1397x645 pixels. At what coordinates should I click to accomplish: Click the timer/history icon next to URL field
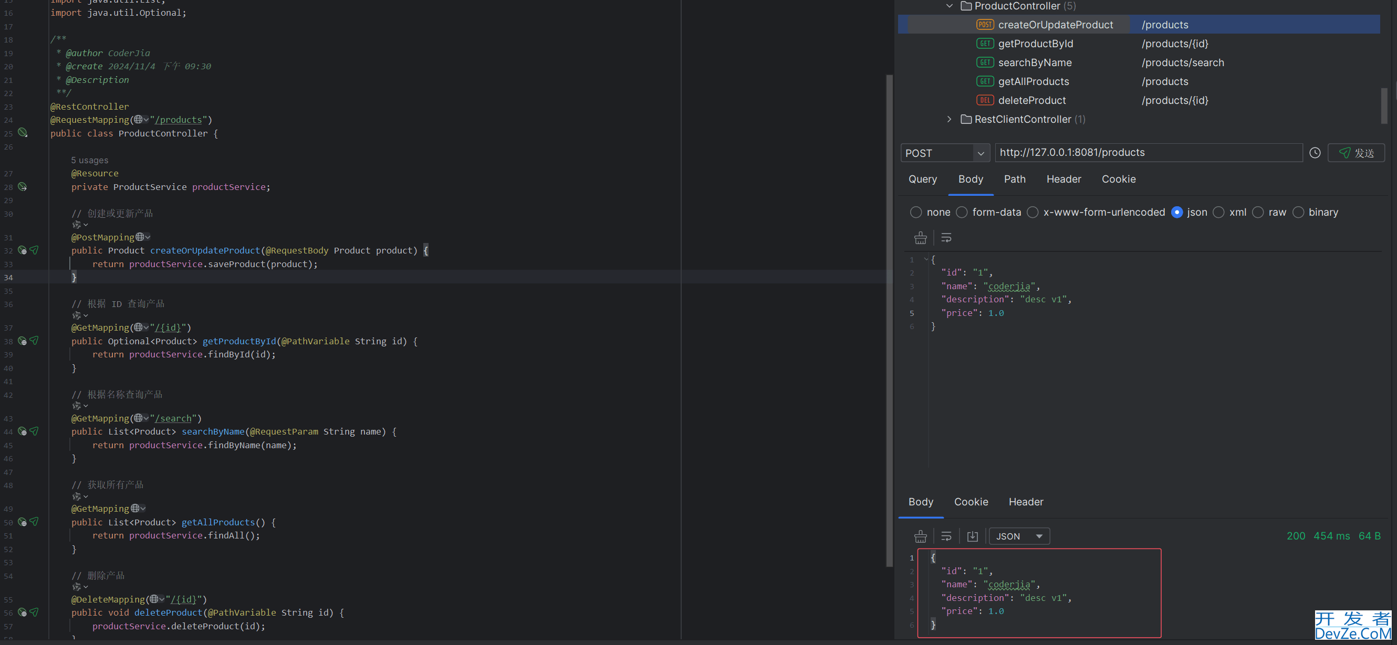[x=1315, y=152]
